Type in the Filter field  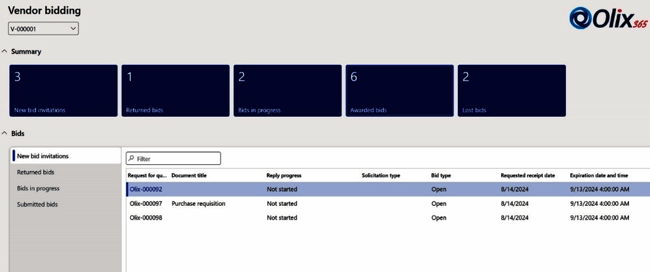point(177,159)
